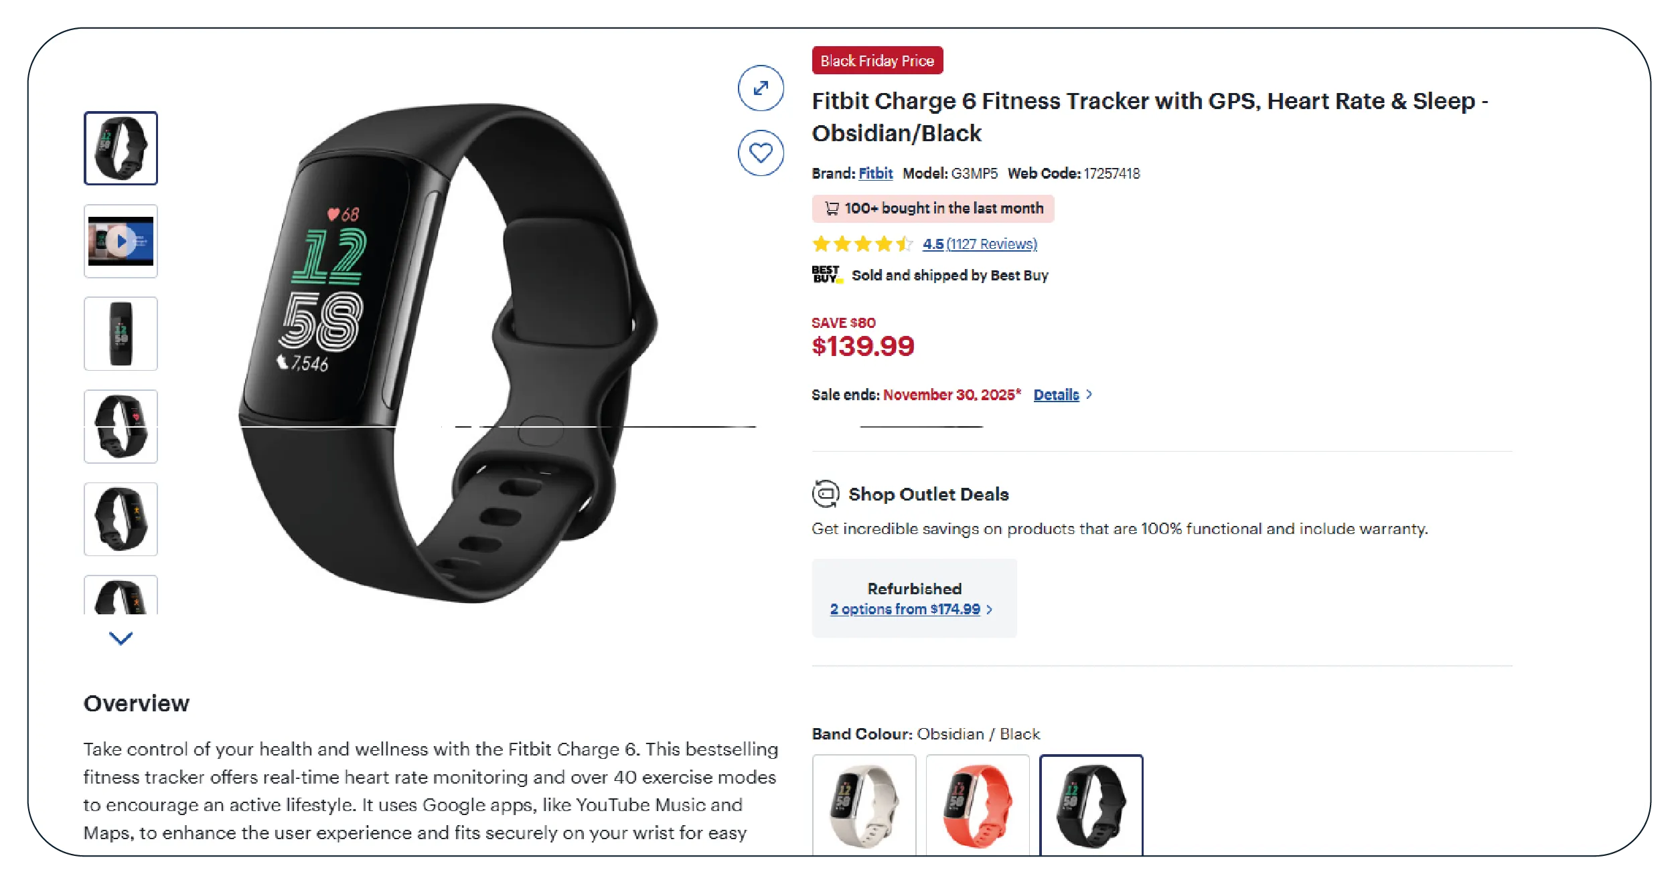Image resolution: width=1680 pixels, height=884 pixels.
Task: Play the product video thumbnail
Action: point(121,241)
